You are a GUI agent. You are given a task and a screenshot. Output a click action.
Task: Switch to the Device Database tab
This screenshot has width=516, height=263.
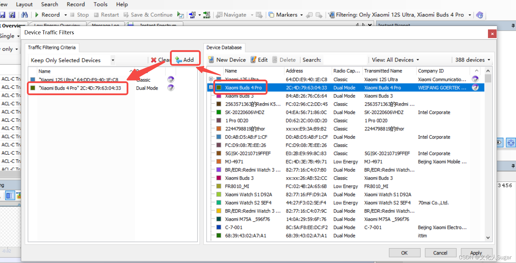point(224,48)
